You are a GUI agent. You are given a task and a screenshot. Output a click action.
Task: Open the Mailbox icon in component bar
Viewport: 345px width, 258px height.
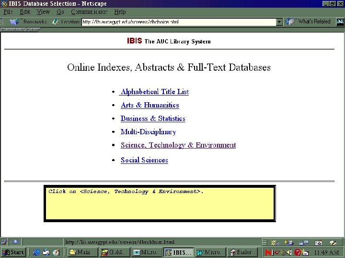coord(289,242)
